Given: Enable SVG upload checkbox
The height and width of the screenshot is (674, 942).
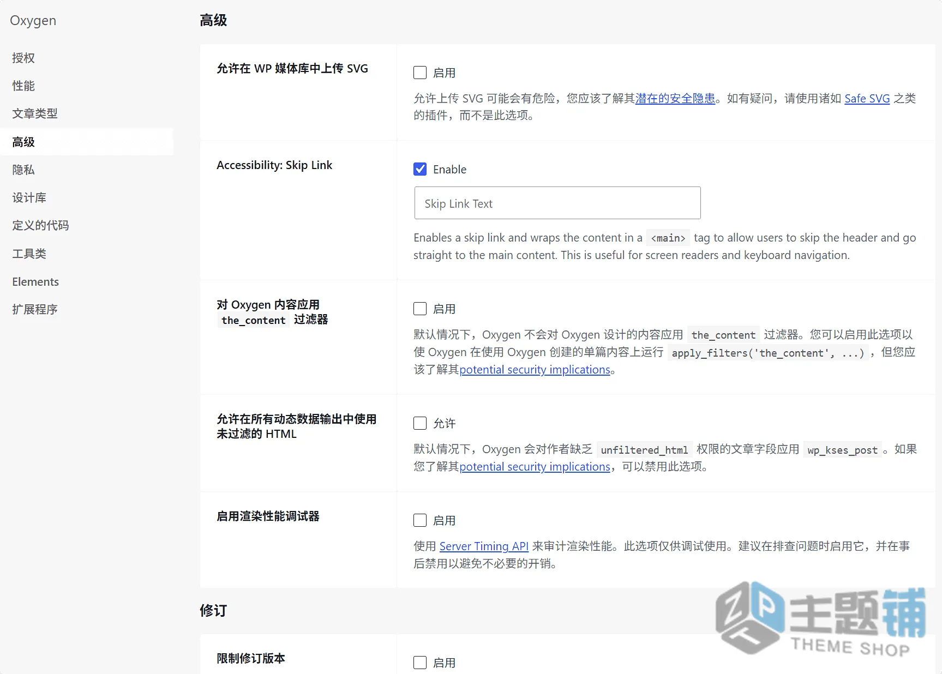Looking at the screenshot, I should click(420, 73).
